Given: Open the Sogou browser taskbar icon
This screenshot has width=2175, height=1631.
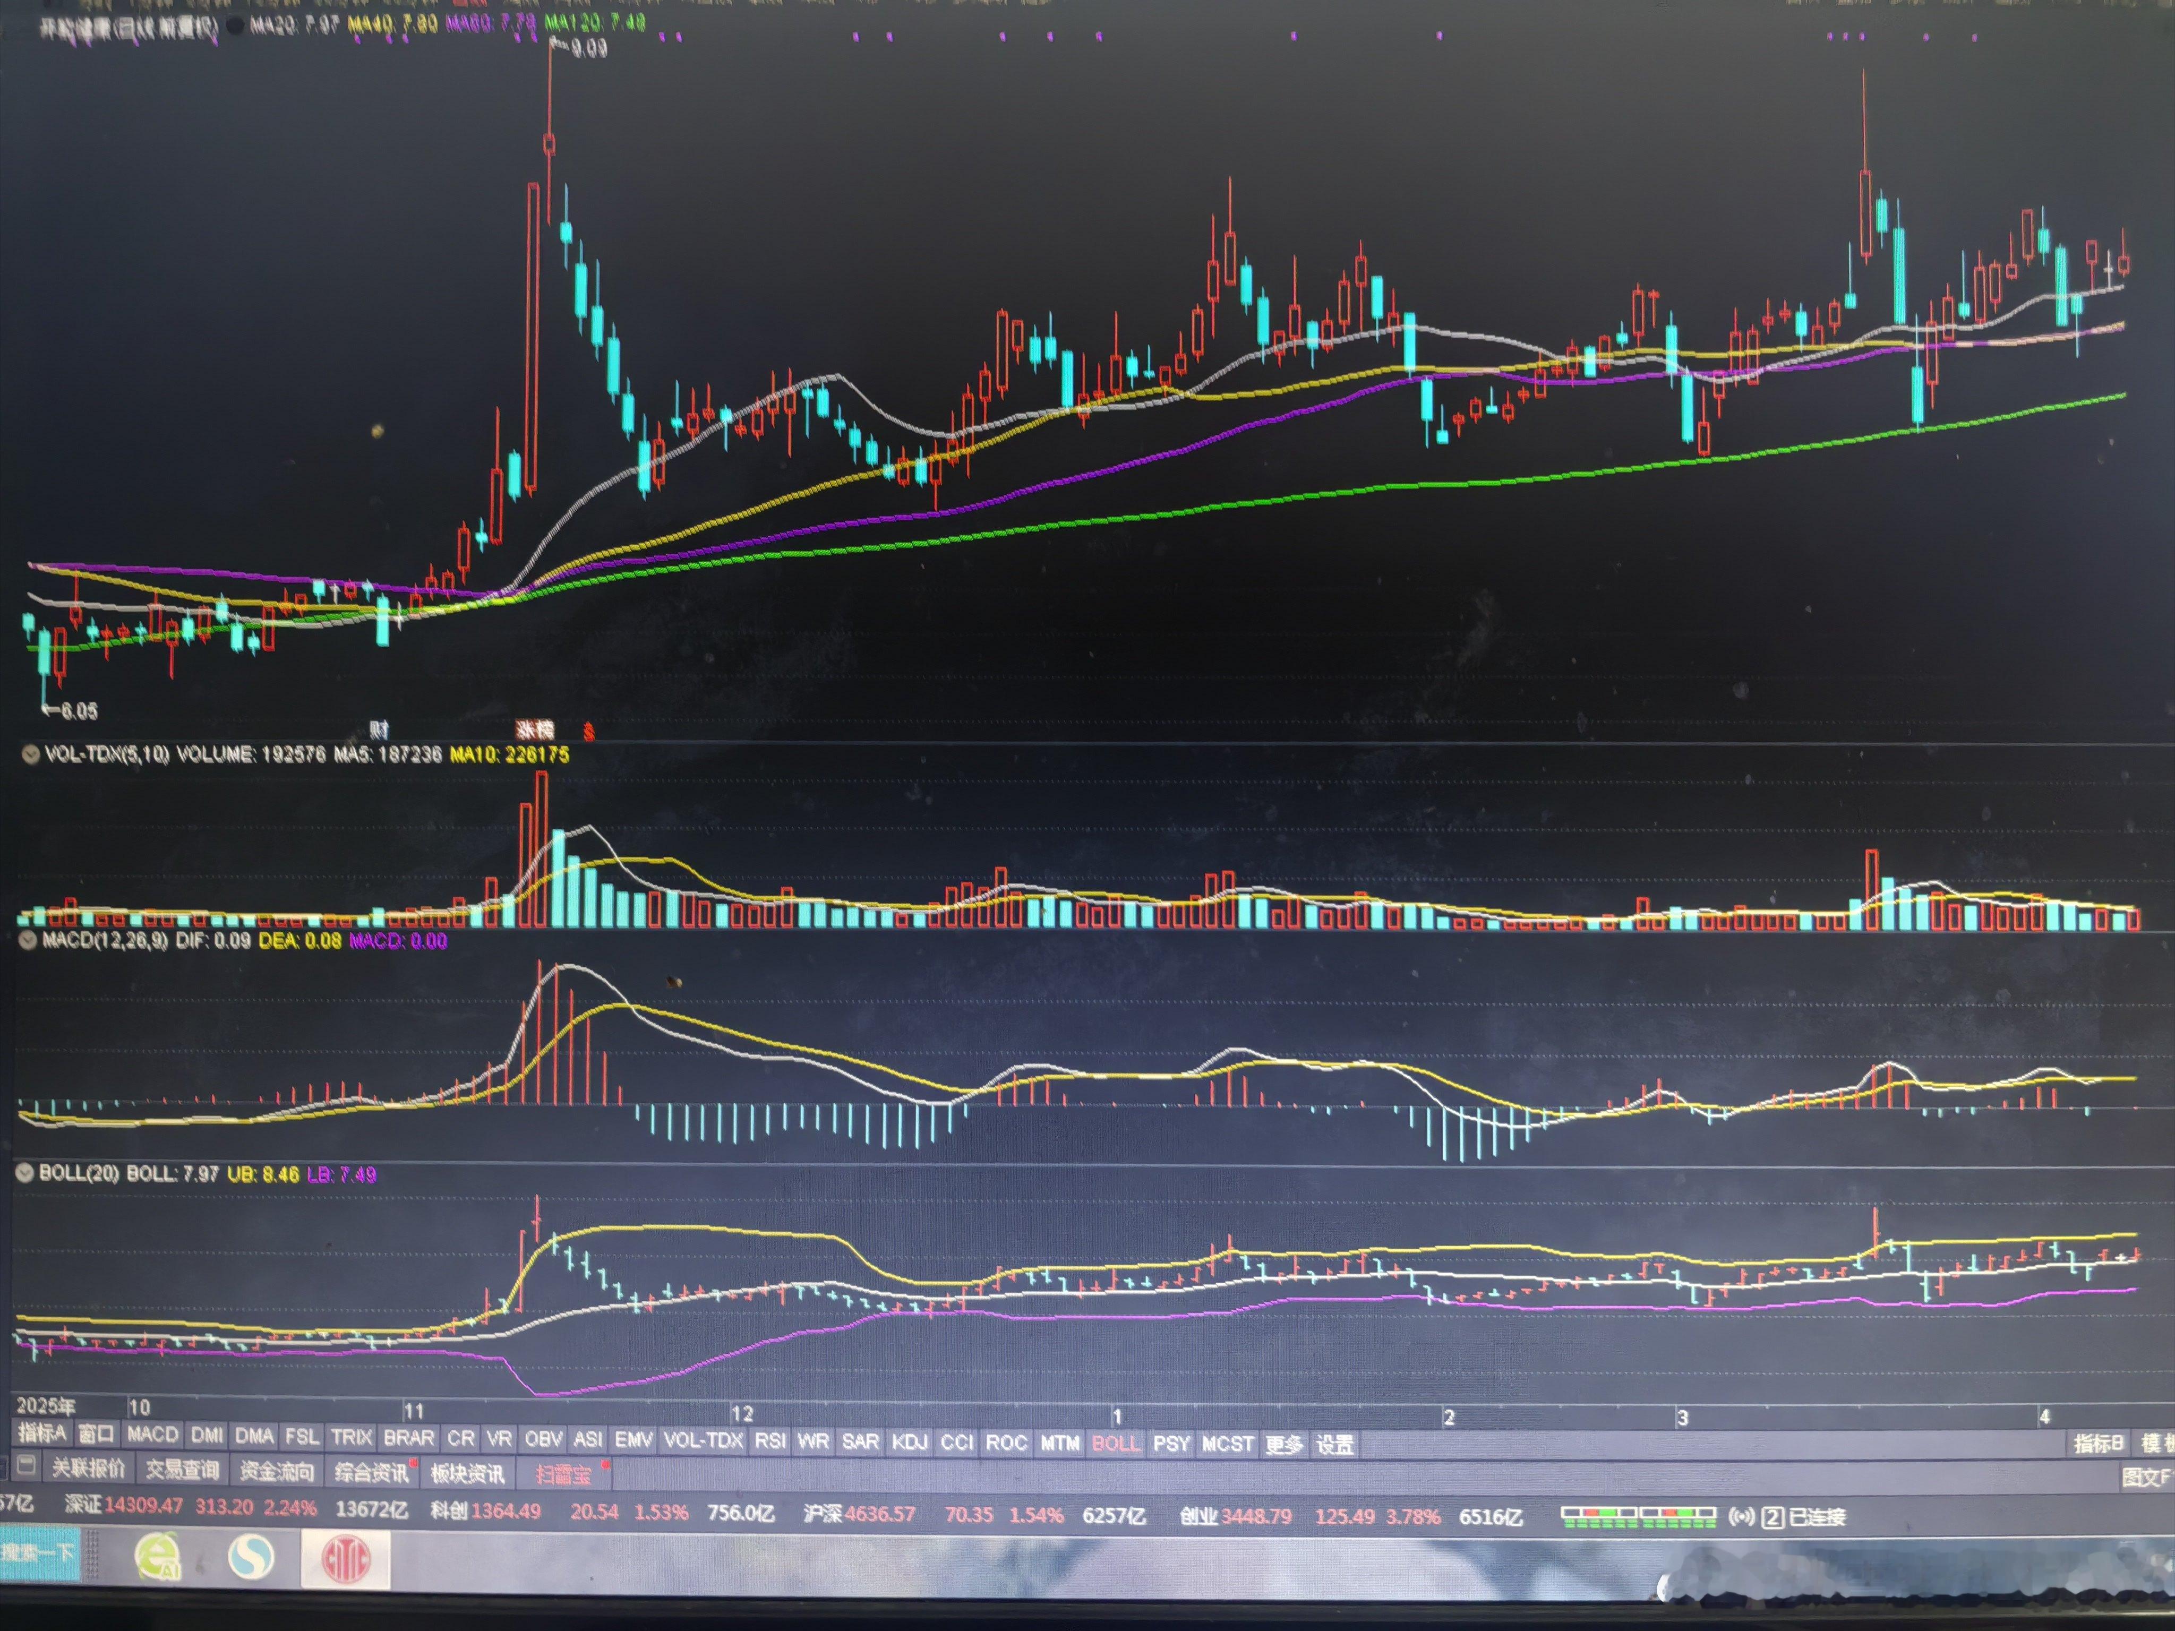Looking at the screenshot, I should coord(252,1557).
